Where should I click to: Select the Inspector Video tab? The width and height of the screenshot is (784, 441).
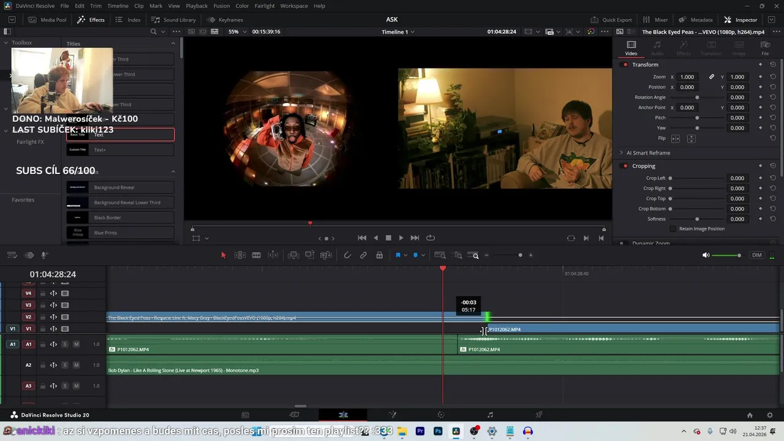click(631, 48)
